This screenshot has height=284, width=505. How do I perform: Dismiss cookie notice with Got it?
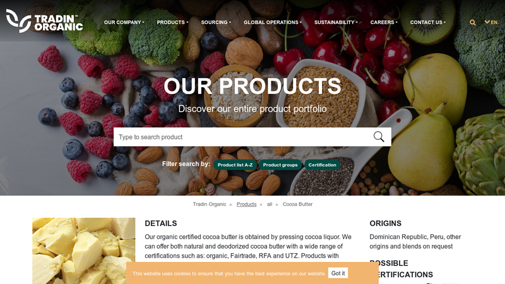tap(338, 273)
